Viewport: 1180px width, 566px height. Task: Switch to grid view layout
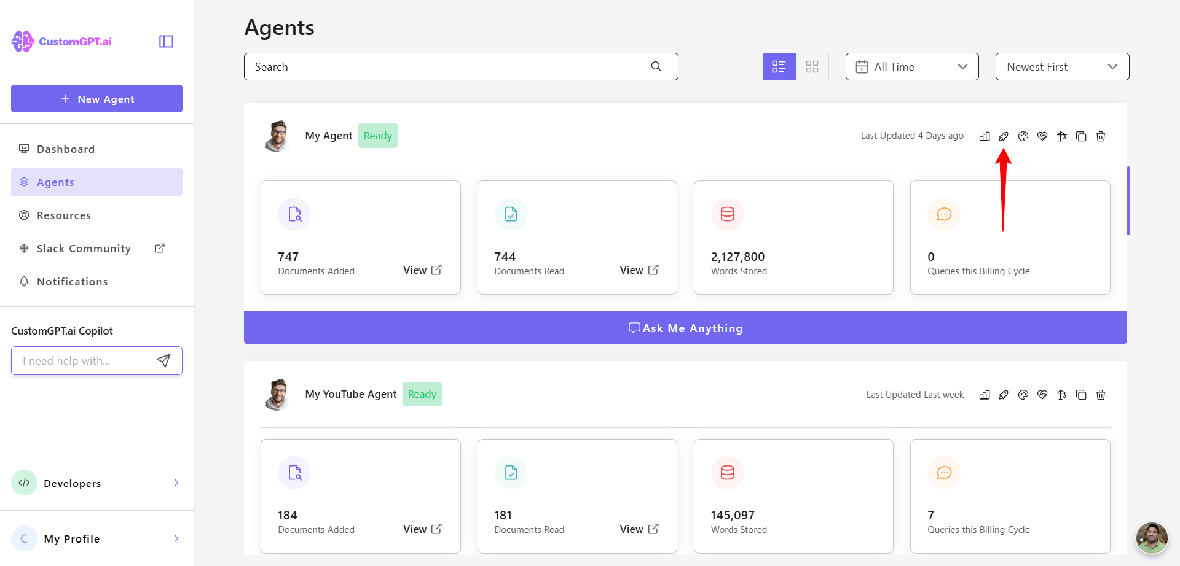(x=812, y=66)
